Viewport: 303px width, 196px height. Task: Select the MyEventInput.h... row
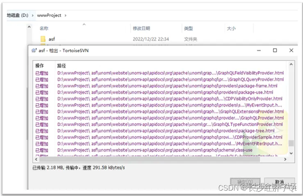[x=159, y=105]
